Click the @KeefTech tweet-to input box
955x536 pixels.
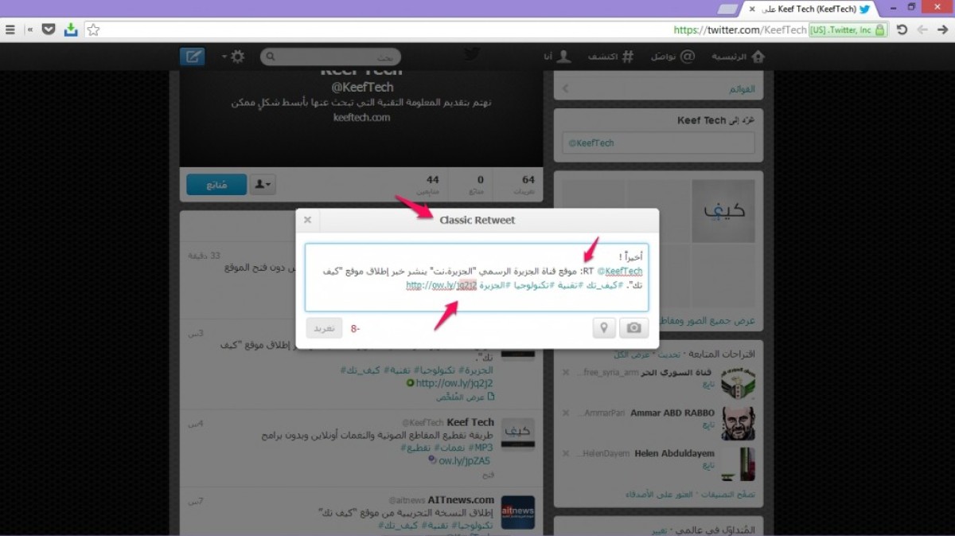(x=657, y=143)
